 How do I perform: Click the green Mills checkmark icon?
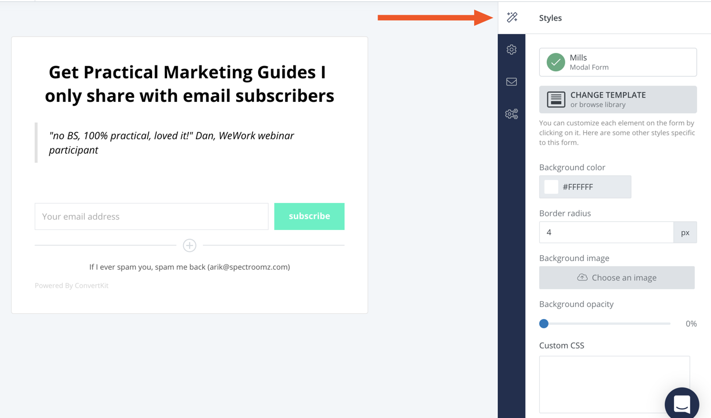click(x=555, y=62)
